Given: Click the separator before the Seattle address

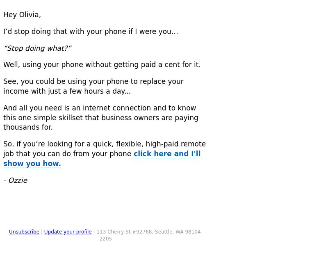Looking at the screenshot, I should [x=94, y=232].
